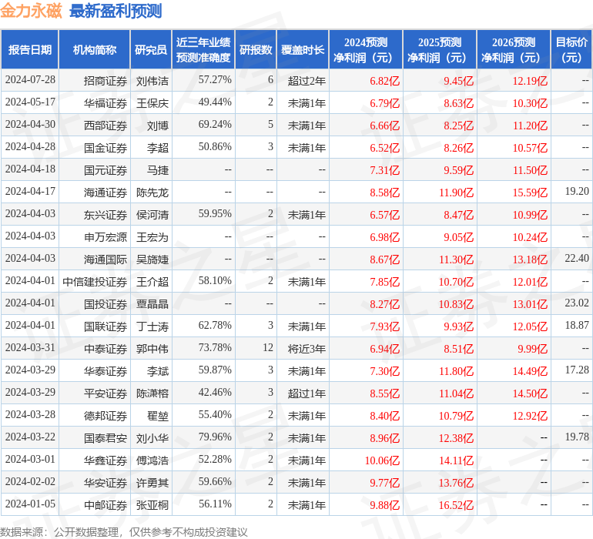Click institution 海通国际

click(x=106, y=259)
